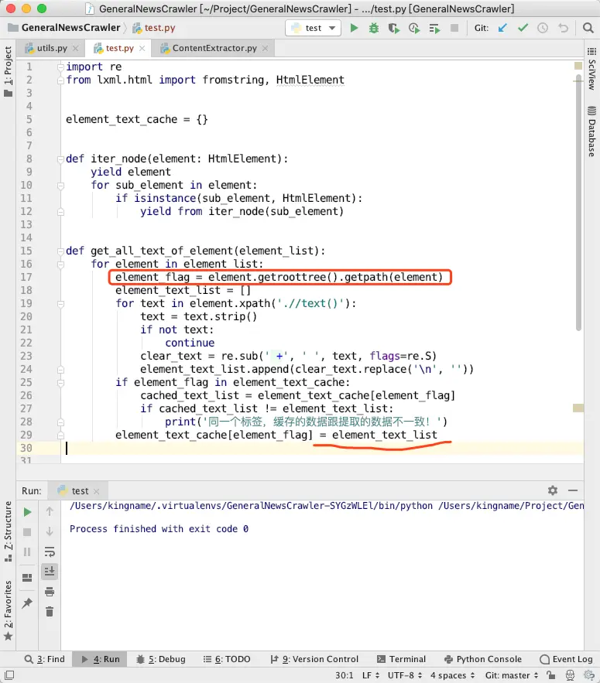The width and height of the screenshot is (600, 683).
Task: Collapse import block fold marker on line 1
Action: (60, 67)
